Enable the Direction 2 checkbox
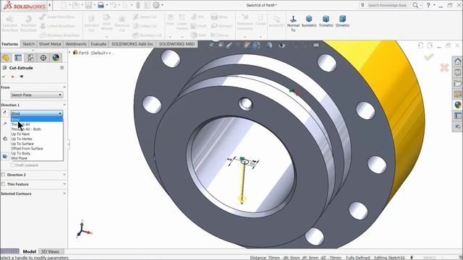Viewport: 463px width, 260px height. (3, 175)
